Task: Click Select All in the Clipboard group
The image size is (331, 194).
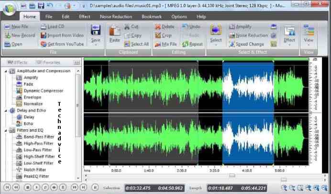Action: (136, 44)
